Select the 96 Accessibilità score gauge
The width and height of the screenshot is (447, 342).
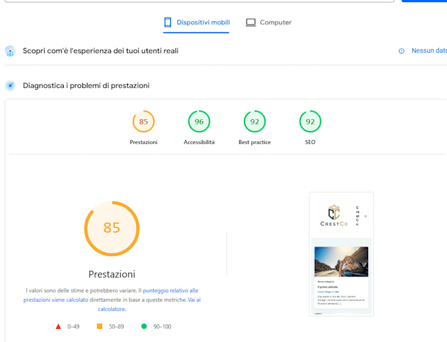(199, 122)
